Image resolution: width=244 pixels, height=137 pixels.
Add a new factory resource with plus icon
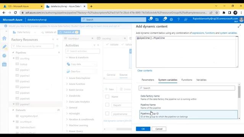[x=57, y=46]
